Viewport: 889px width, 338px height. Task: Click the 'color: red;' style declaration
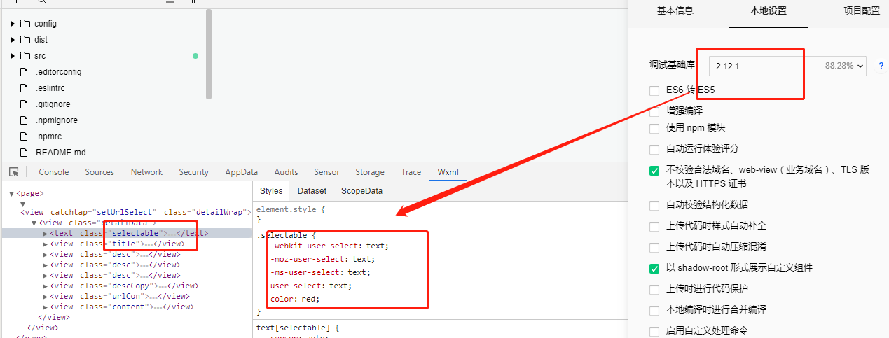click(295, 299)
